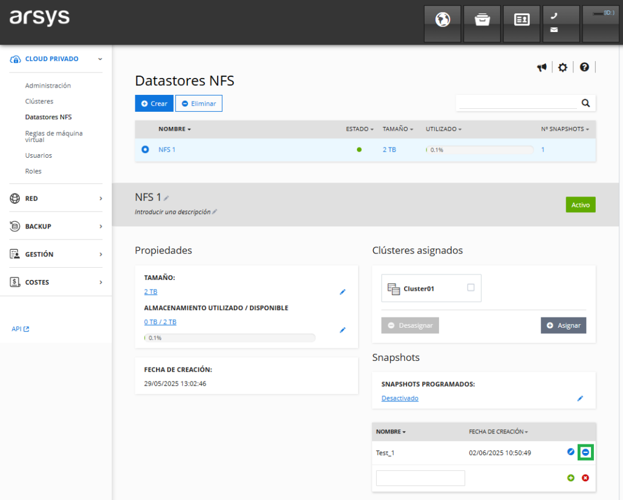The height and width of the screenshot is (500, 623).
Task: Click the arsys logo
Action: (40, 18)
